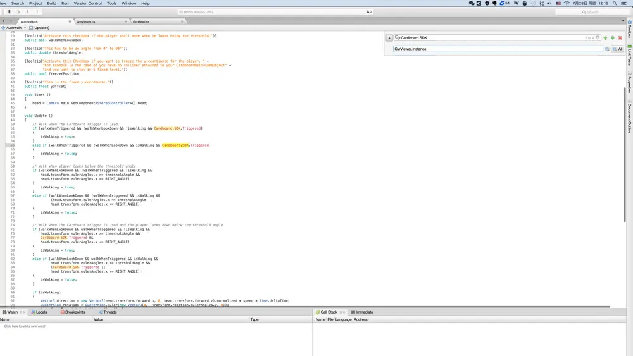Viewport: 633px width, 356px height.
Task: Close the search bar with red X
Action: coord(620,37)
